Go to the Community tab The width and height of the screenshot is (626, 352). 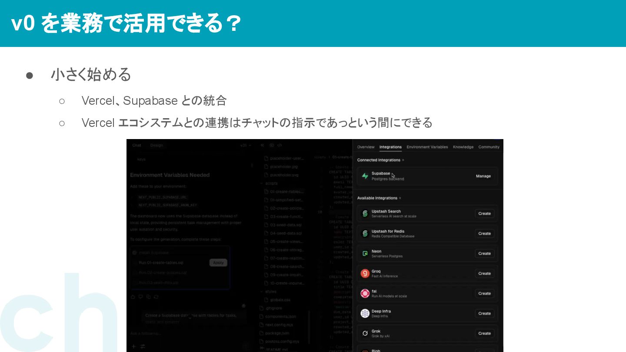point(489,147)
